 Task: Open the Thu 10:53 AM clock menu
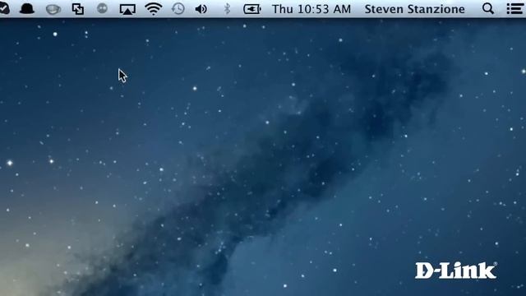pos(311,9)
